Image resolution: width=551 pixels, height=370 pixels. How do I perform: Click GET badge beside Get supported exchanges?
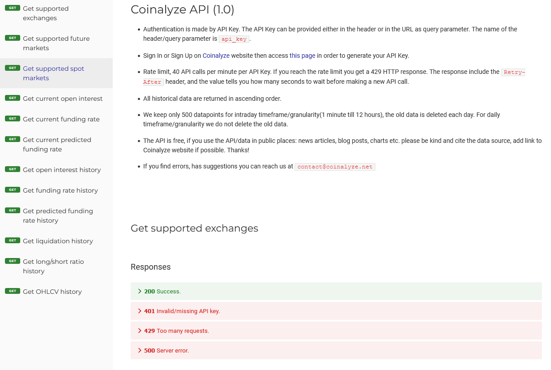[13, 8]
